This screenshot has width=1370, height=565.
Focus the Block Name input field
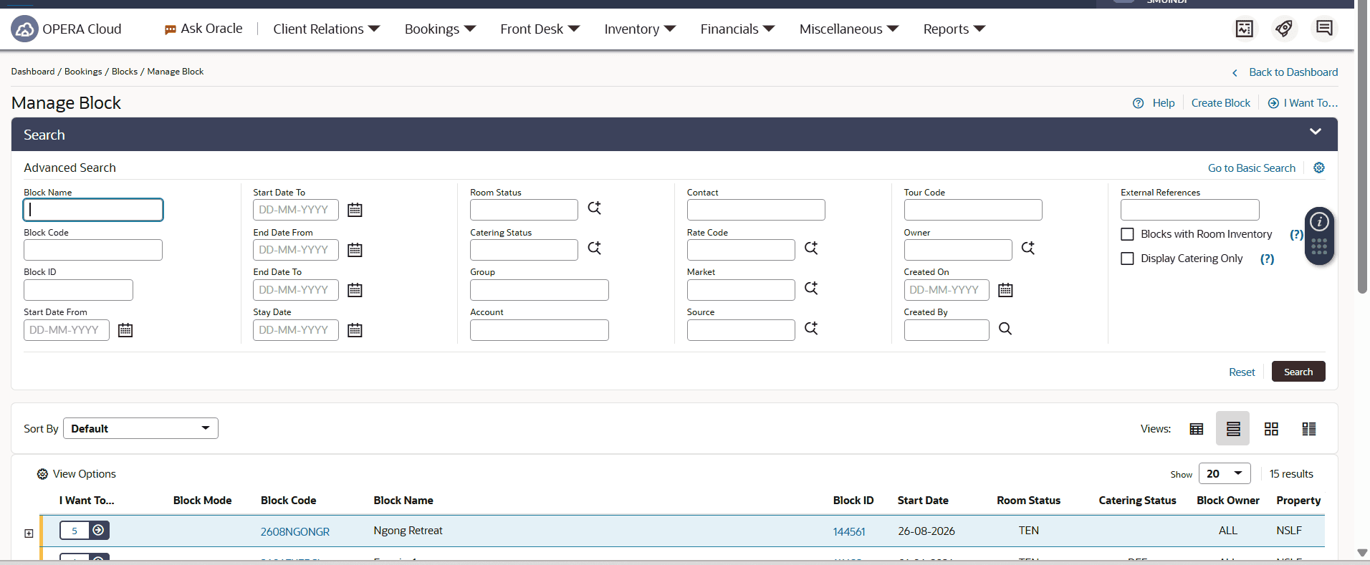[x=93, y=210]
